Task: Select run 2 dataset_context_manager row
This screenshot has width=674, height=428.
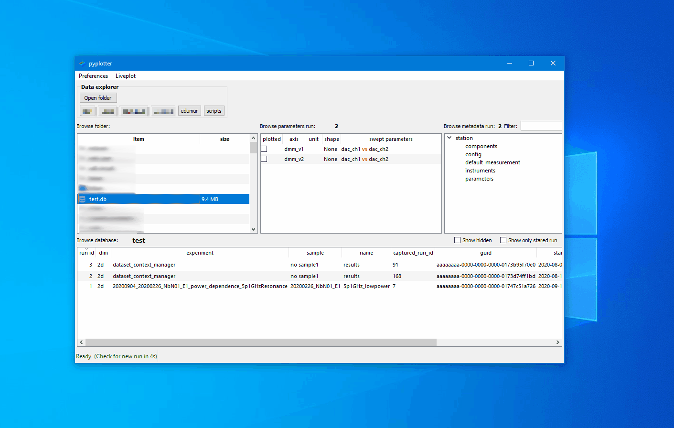Action: point(319,276)
